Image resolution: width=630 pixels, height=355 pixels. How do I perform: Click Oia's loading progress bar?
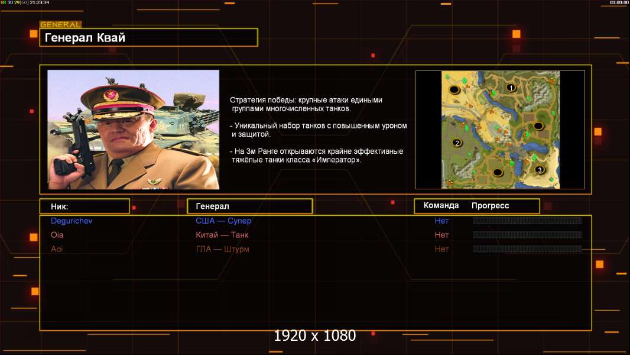click(x=527, y=235)
